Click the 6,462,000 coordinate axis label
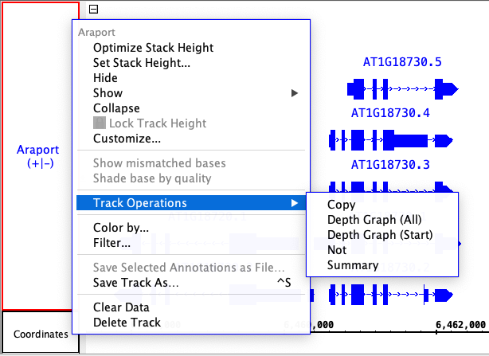 [460, 325]
